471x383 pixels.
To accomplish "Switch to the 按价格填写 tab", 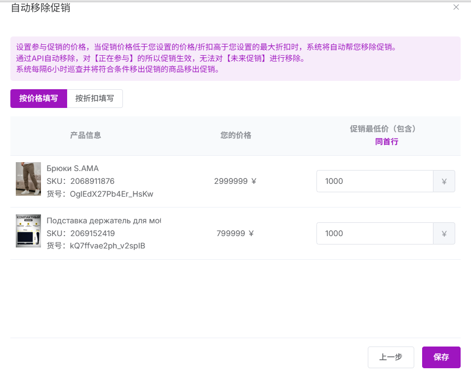I will point(39,98).
